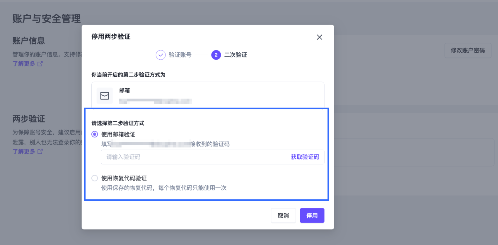Select the 使用恢复代码验证 radio button

pos(95,178)
